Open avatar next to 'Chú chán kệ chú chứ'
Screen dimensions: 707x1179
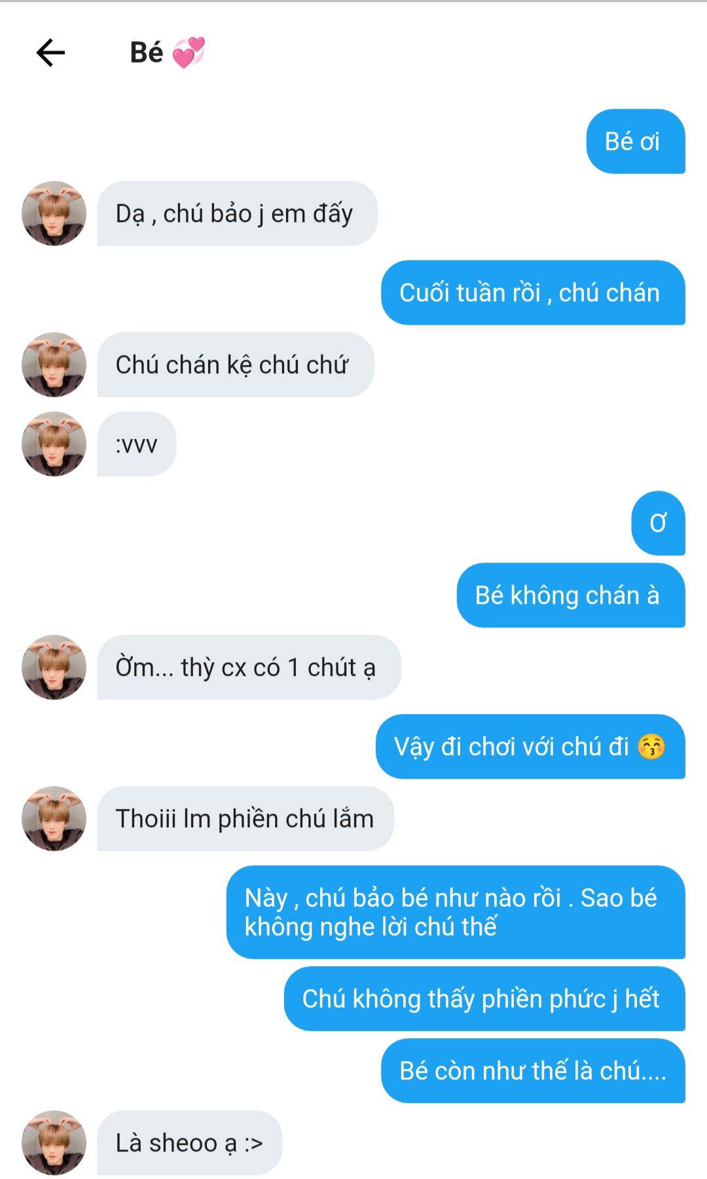tap(54, 365)
